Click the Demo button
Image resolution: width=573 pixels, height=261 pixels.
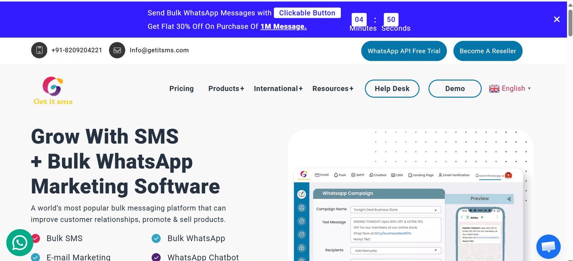click(455, 88)
